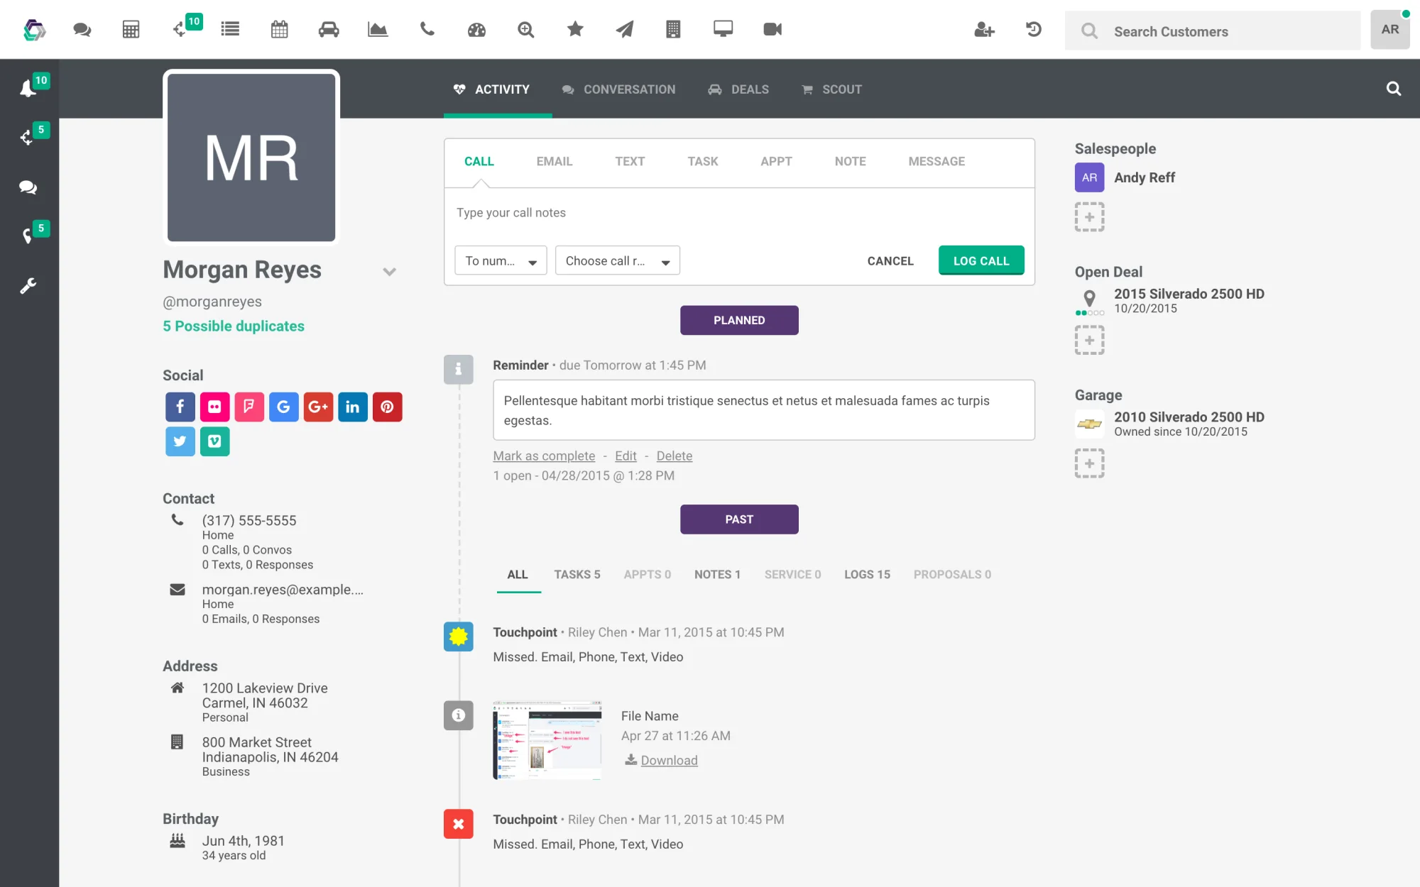Image resolution: width=1420 pixels, height=887 pixels.
Task: Open the phone icon in top toolbar
Action: (427, 29)
